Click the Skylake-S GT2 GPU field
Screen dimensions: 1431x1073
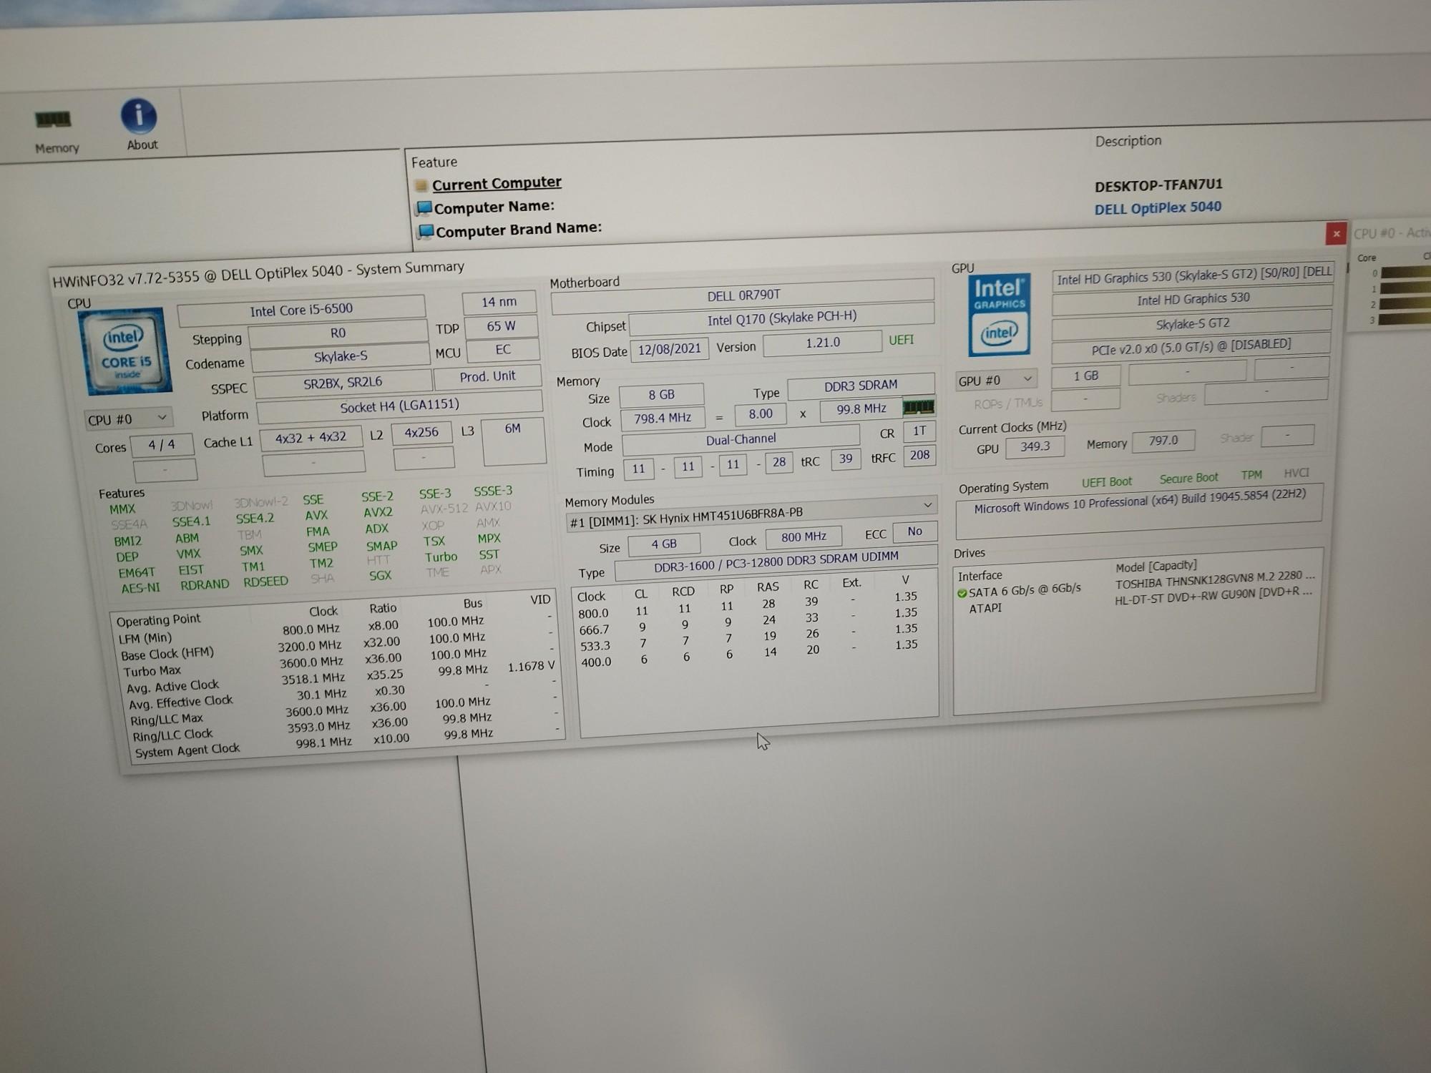tap(1192, 323)
